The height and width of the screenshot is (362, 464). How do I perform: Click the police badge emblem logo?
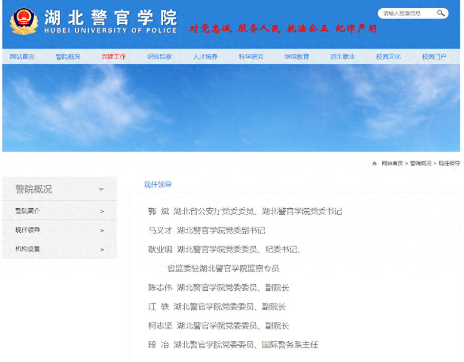pyautogui.click(x=24, y=21)
